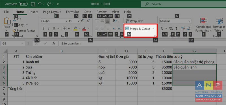This screenshot has width=226, height=105.
Task: Open the Alignment settings dialog launcher
Action: pos(156,36)
